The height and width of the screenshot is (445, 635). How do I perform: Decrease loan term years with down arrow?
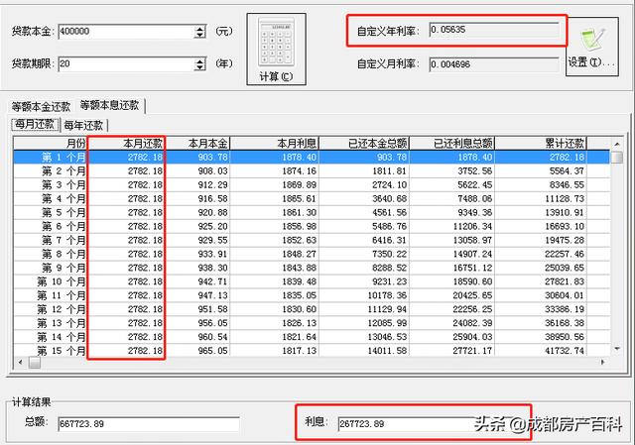click(x=199, y=67)
